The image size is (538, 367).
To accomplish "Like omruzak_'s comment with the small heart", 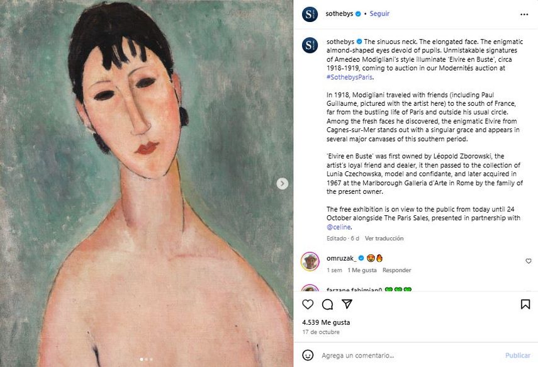I will click(528, 259).
